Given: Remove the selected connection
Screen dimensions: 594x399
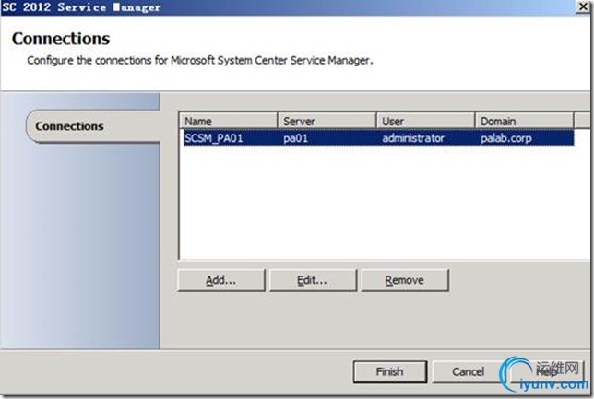Looking at the screenshot, I should [x=405, y=280].
